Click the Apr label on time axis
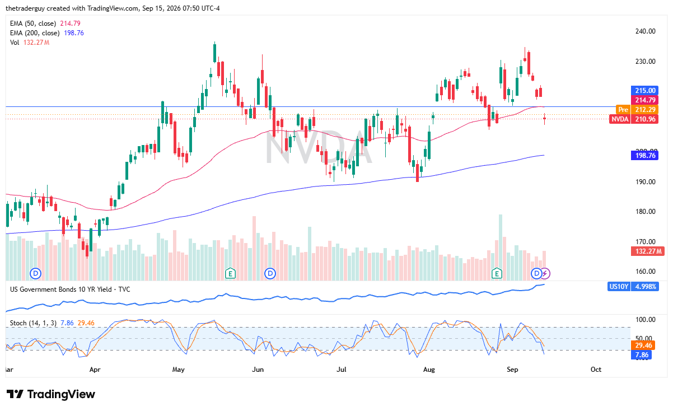This screenshot has height=411, width=673. [x=95, y=370]
